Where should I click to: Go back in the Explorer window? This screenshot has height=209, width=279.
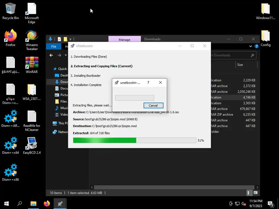(x=51, y=55)
